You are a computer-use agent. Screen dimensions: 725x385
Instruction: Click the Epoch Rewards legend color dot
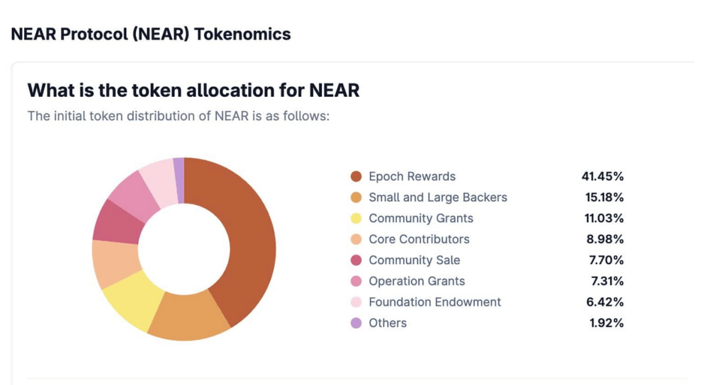[356, 177]
